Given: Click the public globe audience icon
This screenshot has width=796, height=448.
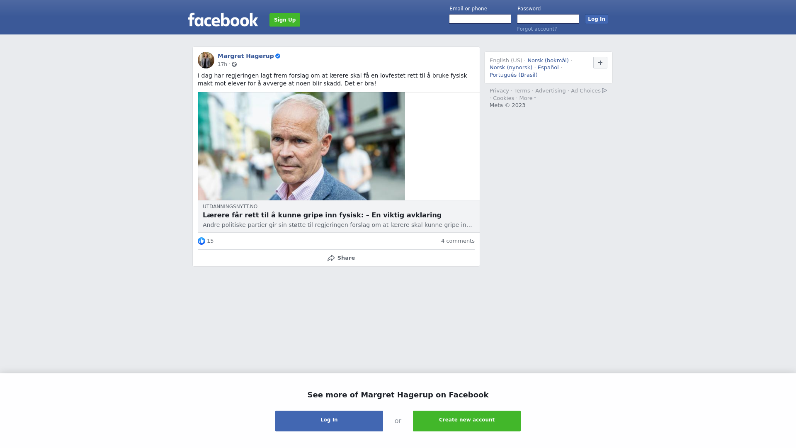Looking at the screenshot, I should [234, 64].
